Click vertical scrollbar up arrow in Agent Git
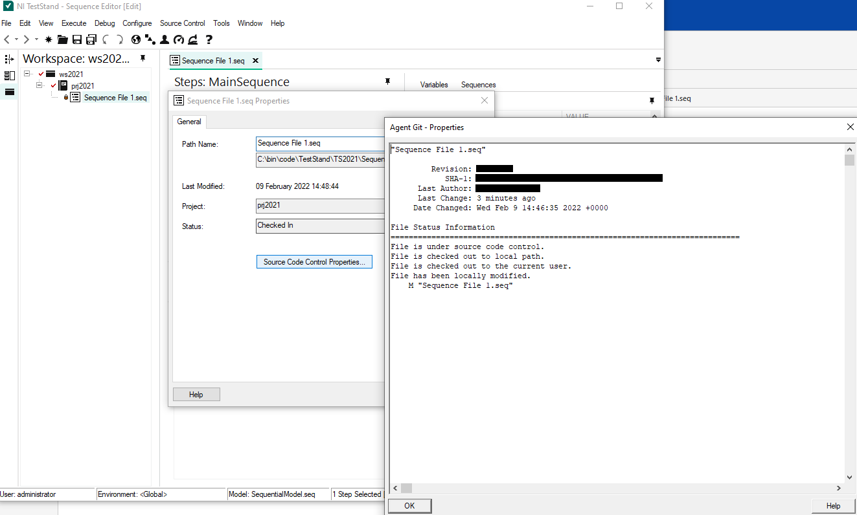 pos(849,149)
